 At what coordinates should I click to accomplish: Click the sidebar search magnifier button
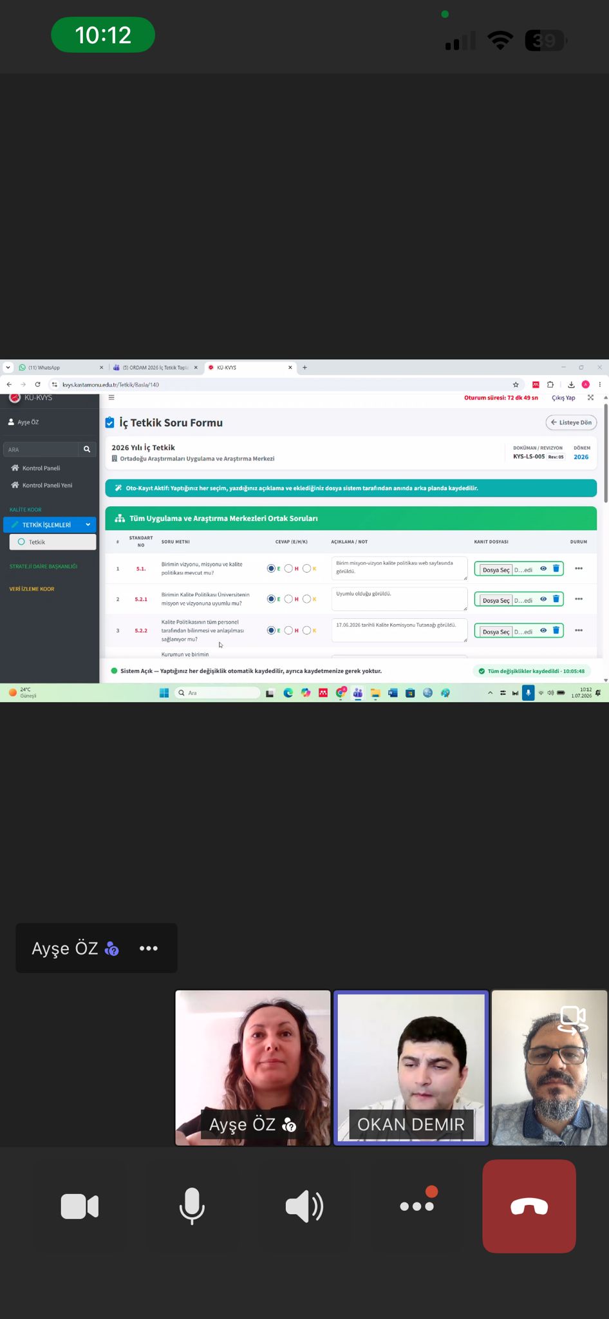pos(87,449)
